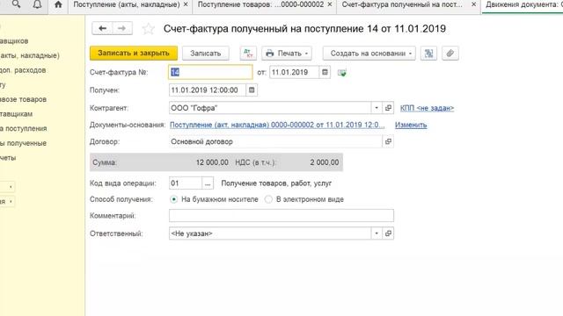Open sidebar item ending in возе товаров

[x=24, y=99]
